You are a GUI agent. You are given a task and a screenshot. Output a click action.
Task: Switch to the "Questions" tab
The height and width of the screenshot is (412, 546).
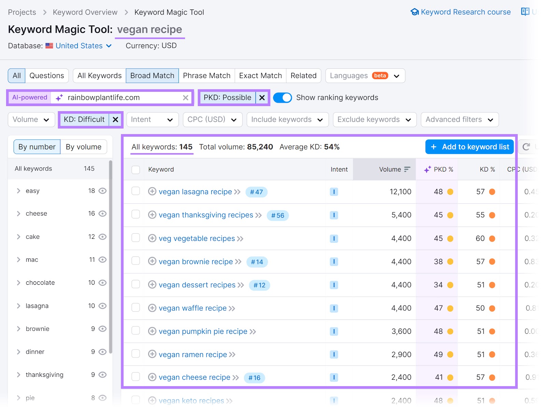[46, 76]
